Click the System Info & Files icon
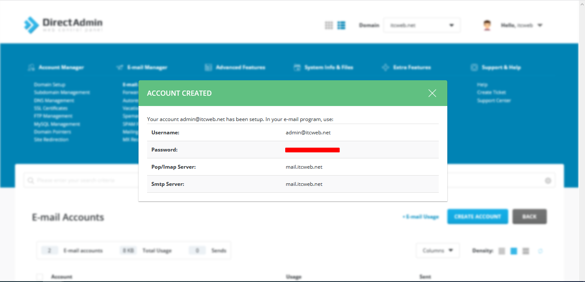Image resolution: width=585 pixels, height=282 pixels. [297, 67]
